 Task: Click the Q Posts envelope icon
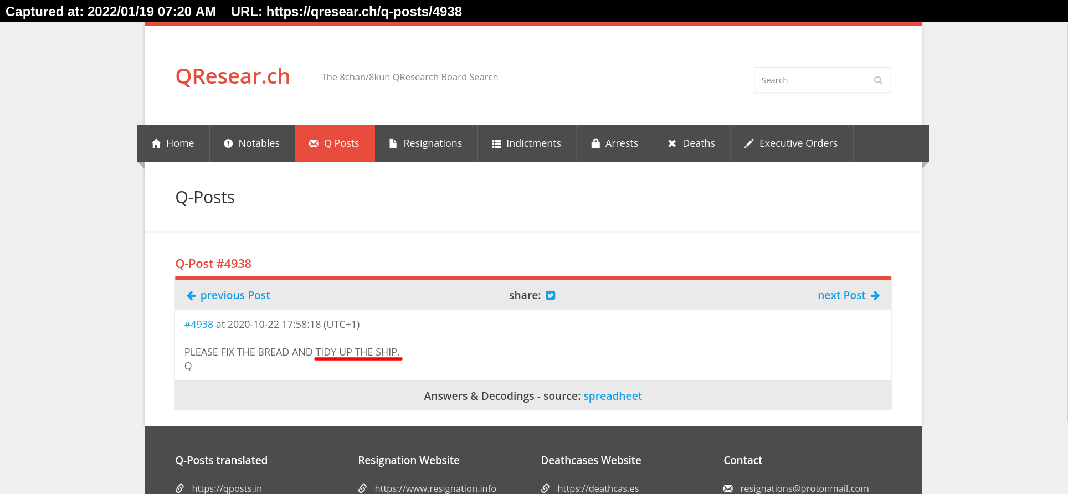click(x=314, y=143)
